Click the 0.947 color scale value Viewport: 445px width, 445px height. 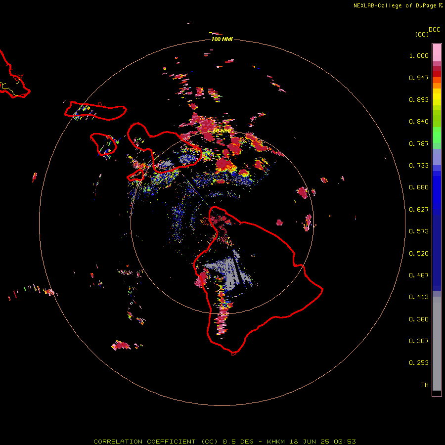[419, 78]
